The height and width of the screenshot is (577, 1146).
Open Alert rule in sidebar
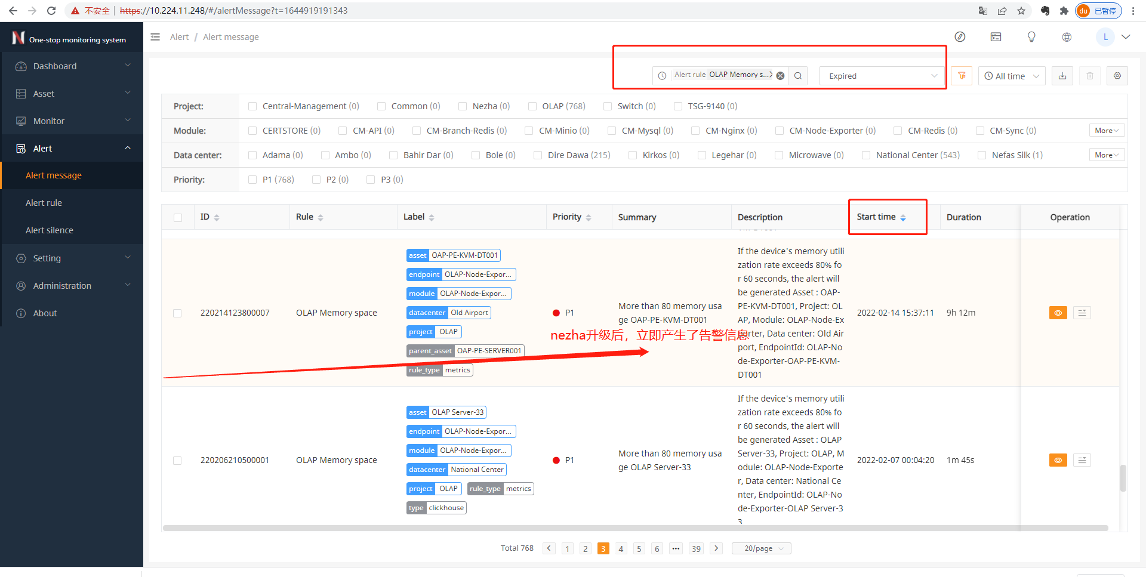(x=44, y=203)
